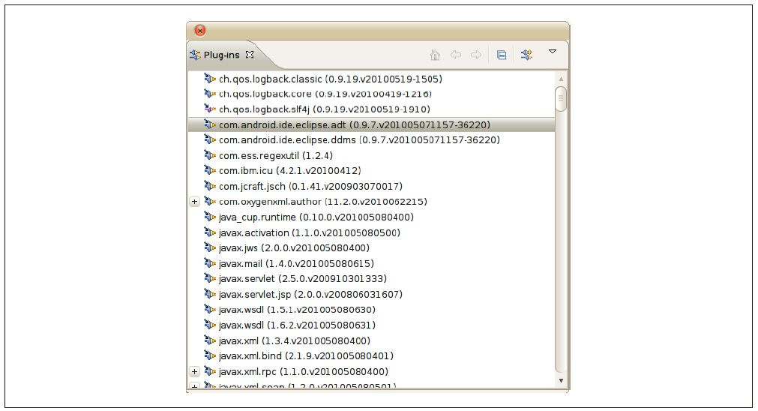
Task: Click the scrollbar down arrow
Action: [x=561, y=380]
